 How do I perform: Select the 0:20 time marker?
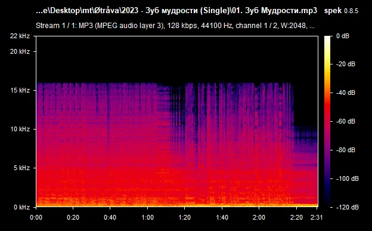point(73,217)
